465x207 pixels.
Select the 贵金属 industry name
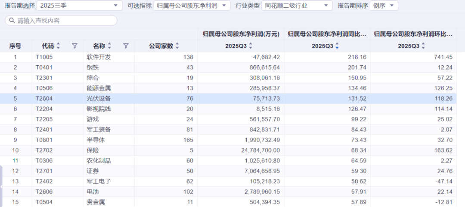coord(96,202)
